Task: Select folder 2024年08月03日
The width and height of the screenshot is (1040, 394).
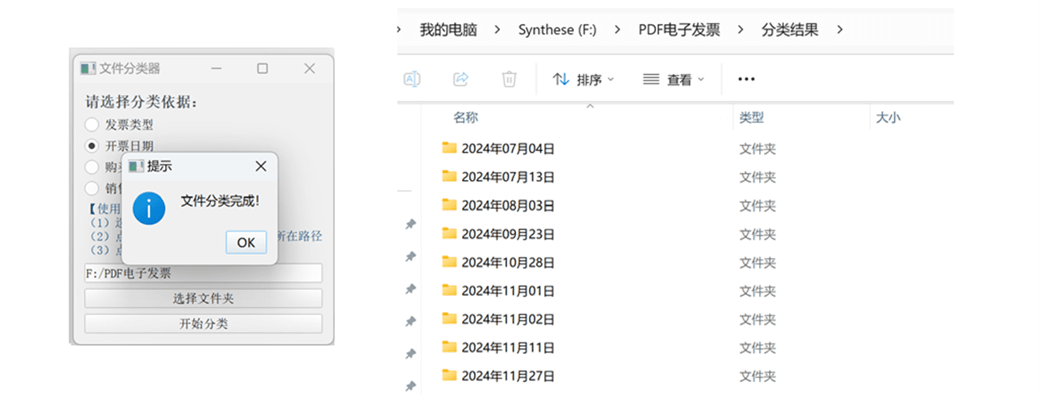Action: click(x=508, y=205)
